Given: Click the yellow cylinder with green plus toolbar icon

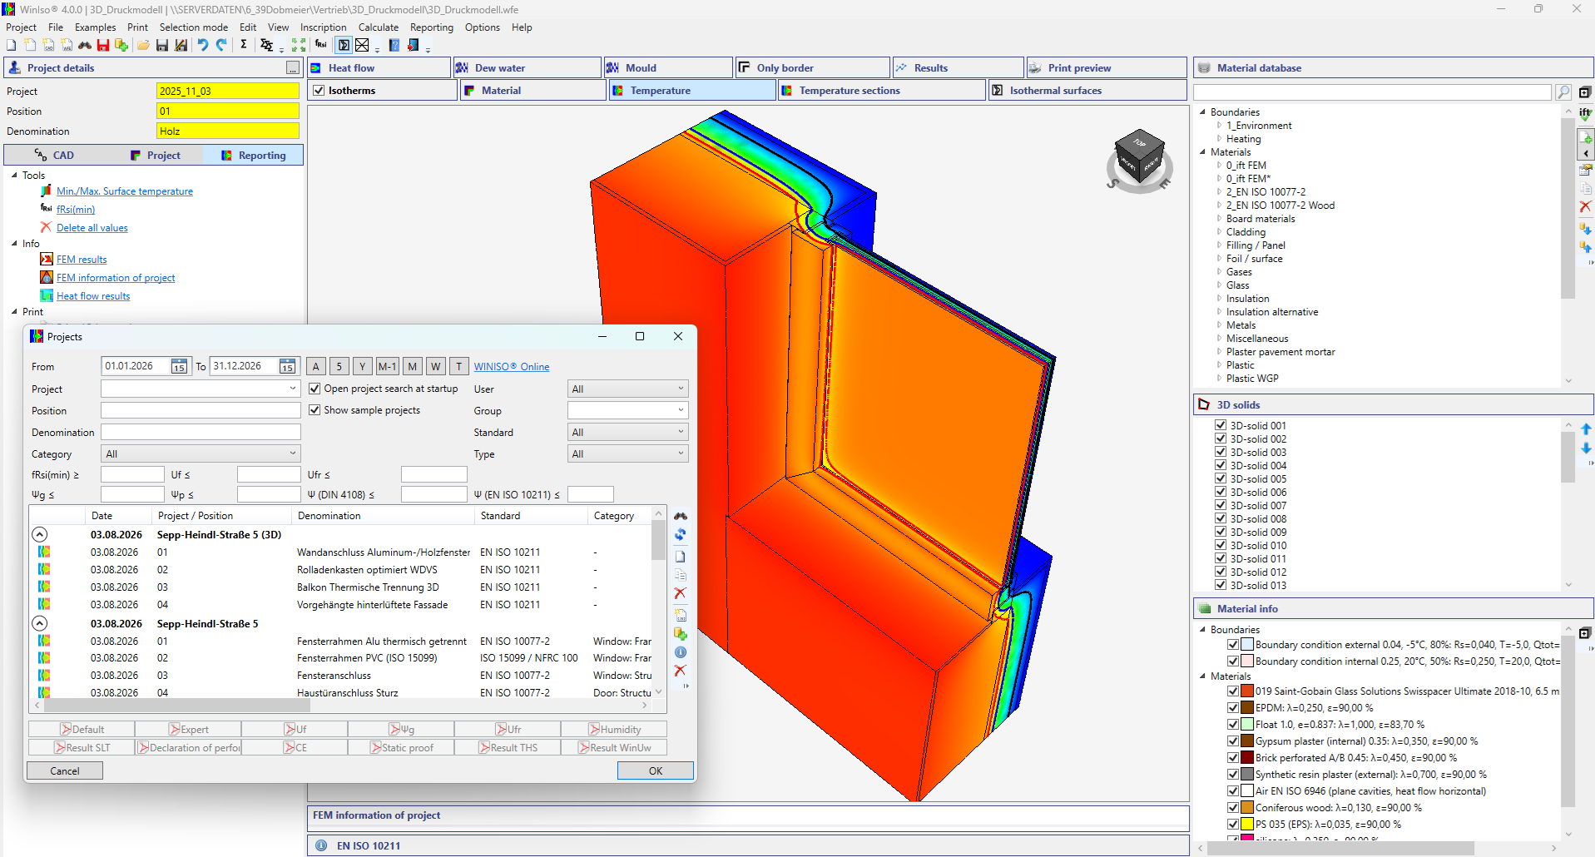Looking at the screenshot, I should click(x=121, y=45).
